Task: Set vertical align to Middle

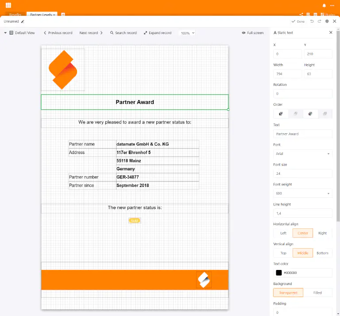Action: pyautogui.click(x=303, y=253)
